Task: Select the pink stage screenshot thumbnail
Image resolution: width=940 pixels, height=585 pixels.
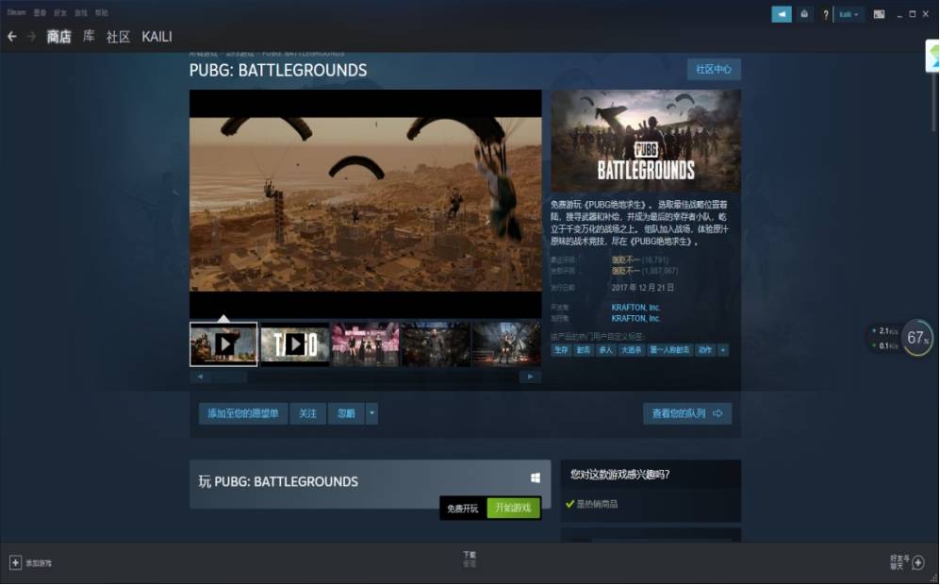Action: pyautogui.click(x=365, y=344)
